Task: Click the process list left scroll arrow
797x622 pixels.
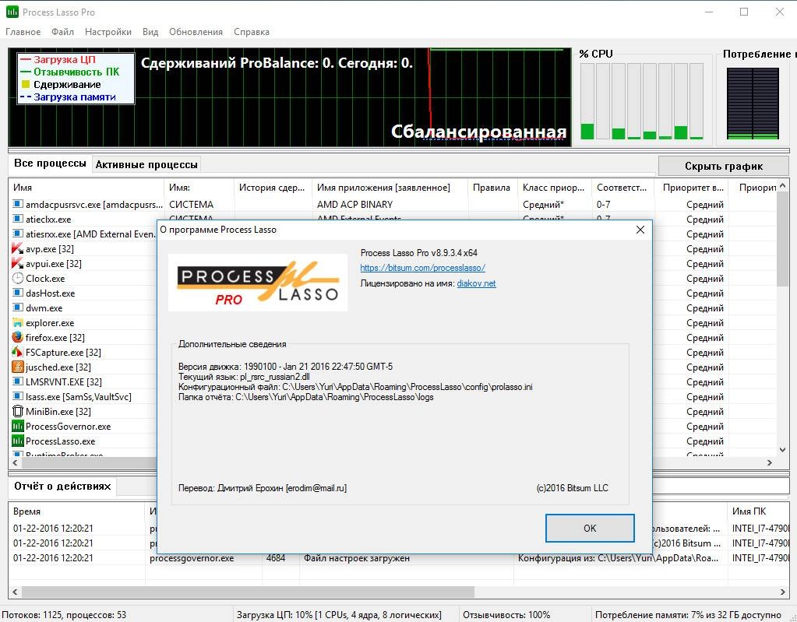Action: (x=16, y=462)
